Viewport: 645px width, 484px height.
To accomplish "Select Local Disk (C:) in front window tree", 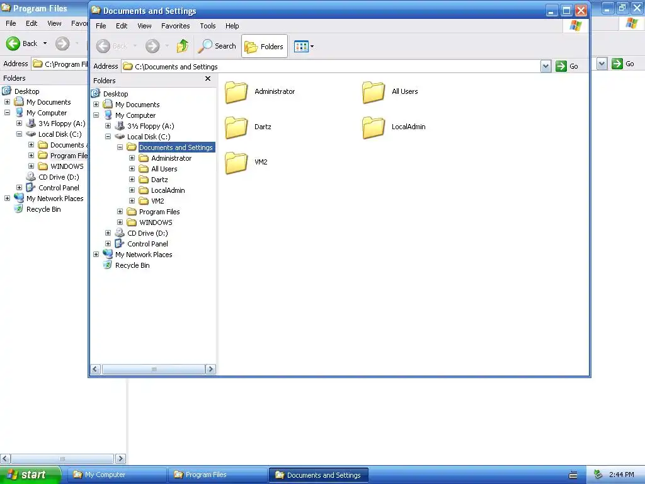I will pos(149,137).
